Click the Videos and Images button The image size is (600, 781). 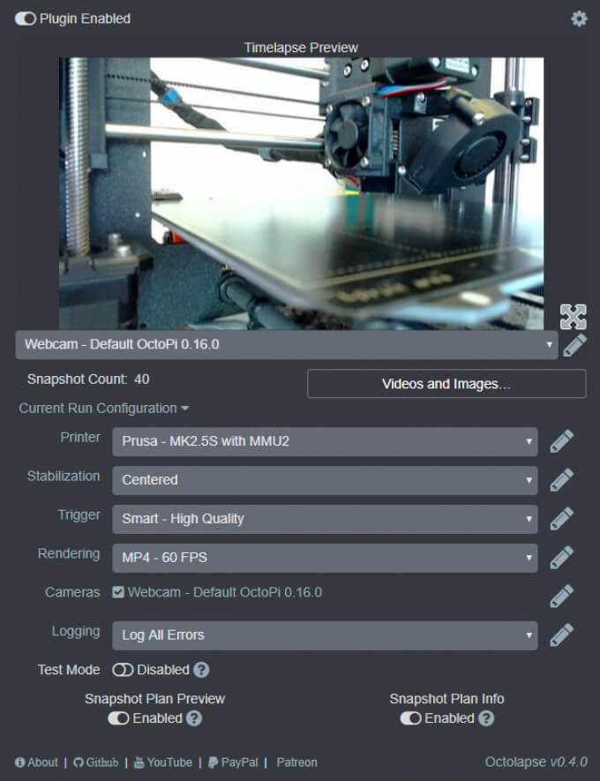pyautogui.click(x=446, y=384)
